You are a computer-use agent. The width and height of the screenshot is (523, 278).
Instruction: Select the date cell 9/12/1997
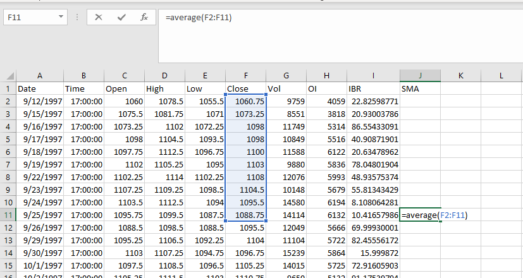[40, 102]
